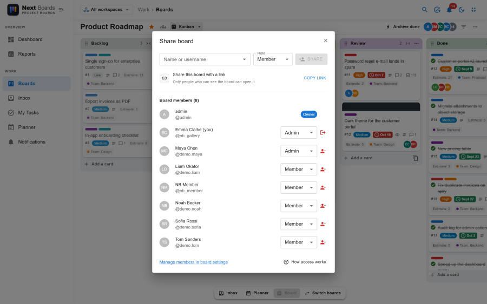
Task: Click How access works
Action: [x=305, y=262]
